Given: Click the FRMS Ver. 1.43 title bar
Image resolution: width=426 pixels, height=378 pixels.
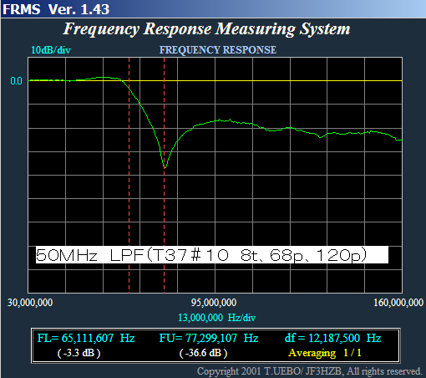Looking at the screenshot, I should [x=213, y=9].
